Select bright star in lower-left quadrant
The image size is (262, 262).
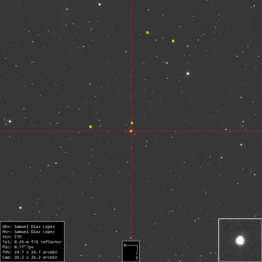20,207
